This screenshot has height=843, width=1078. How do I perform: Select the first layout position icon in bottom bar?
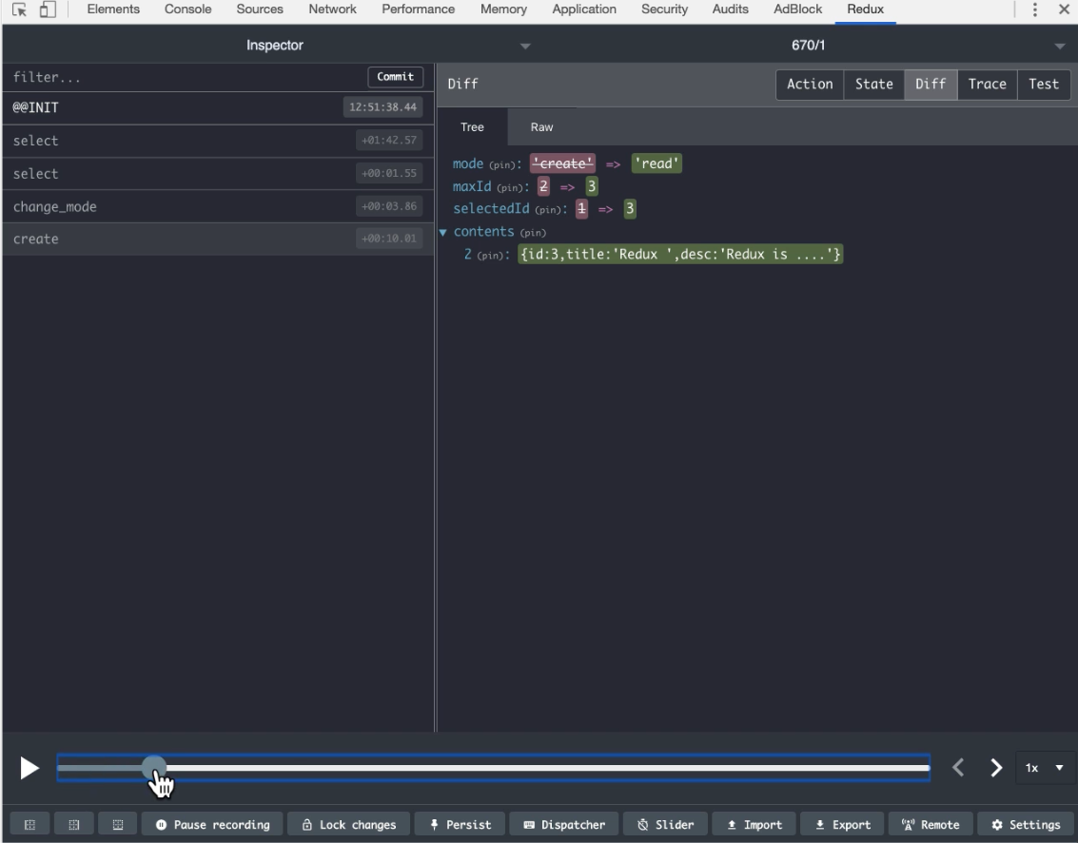coord(29,824)
